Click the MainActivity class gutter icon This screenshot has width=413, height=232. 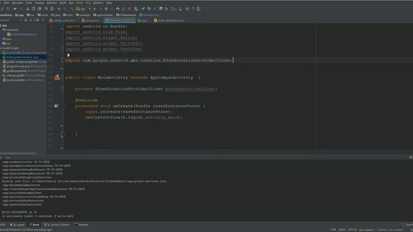coord(57,77)
